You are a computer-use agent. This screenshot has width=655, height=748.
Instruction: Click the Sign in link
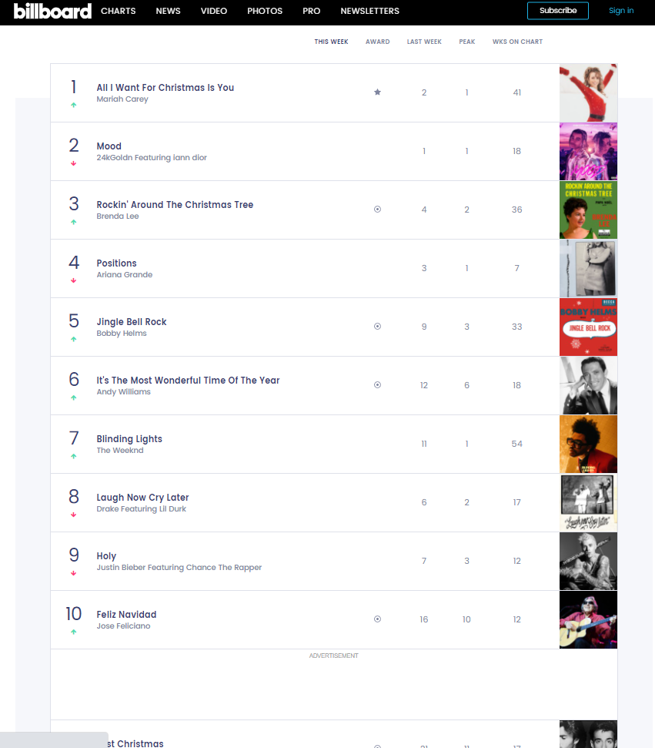[x=621, y=11]
